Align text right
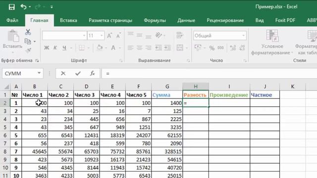 pyautogui.click(x=149, y=48)
